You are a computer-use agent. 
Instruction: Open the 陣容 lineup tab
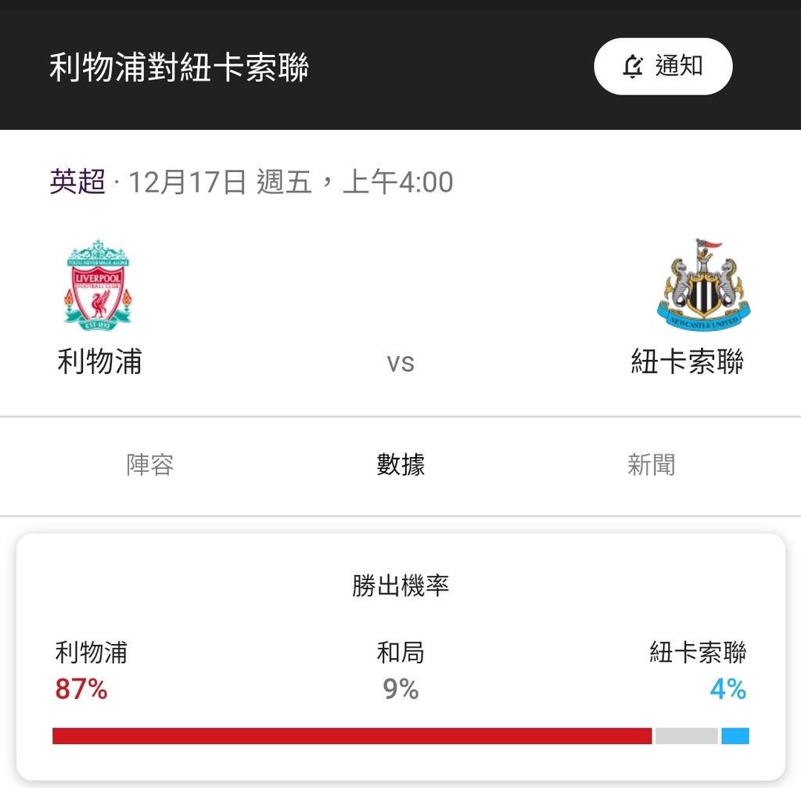(149, 465)
